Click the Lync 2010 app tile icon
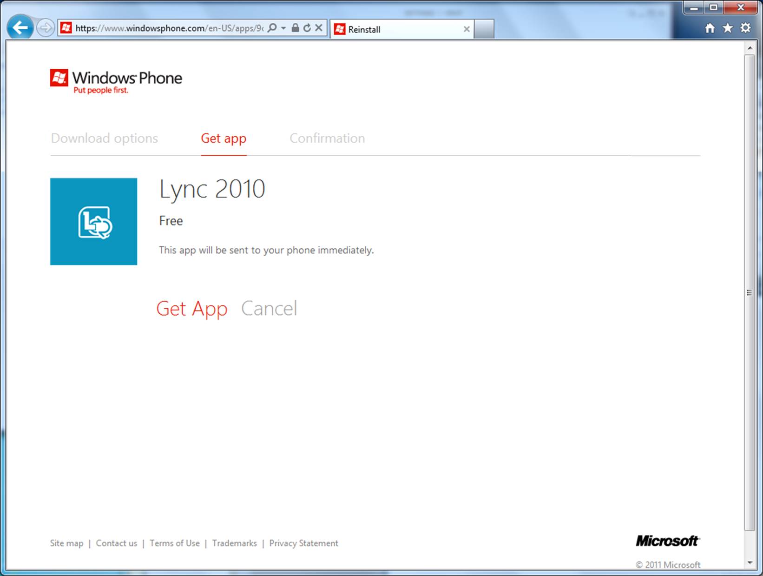Viewport: 763px width, 576px height. point(93,221)
